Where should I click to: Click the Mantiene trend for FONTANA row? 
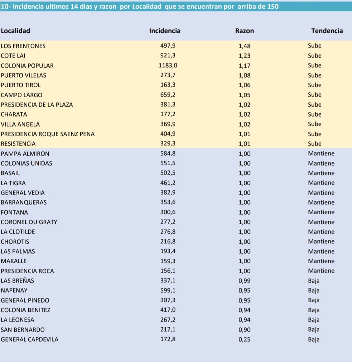tap(321, 212)
